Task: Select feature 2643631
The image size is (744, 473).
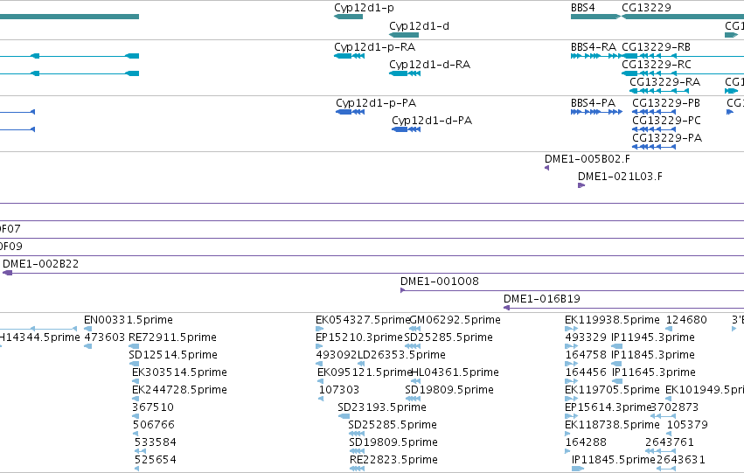Action: point(680,460)
